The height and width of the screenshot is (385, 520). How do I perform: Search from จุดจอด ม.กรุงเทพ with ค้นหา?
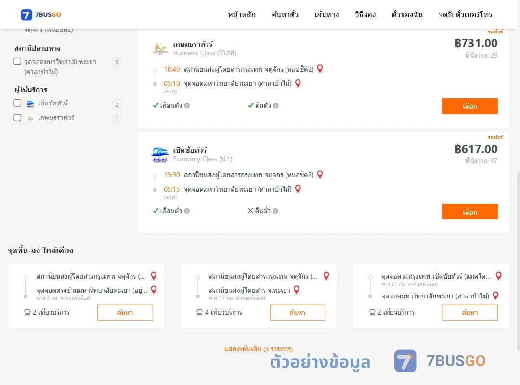[x=469, y=312]
